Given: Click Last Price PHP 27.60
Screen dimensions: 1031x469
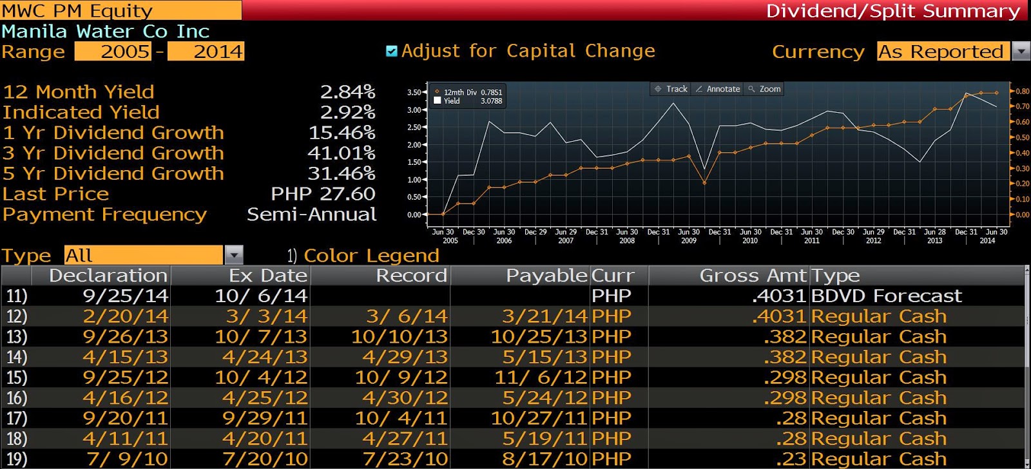Looking at the screenshot, I should click(323, 194).
